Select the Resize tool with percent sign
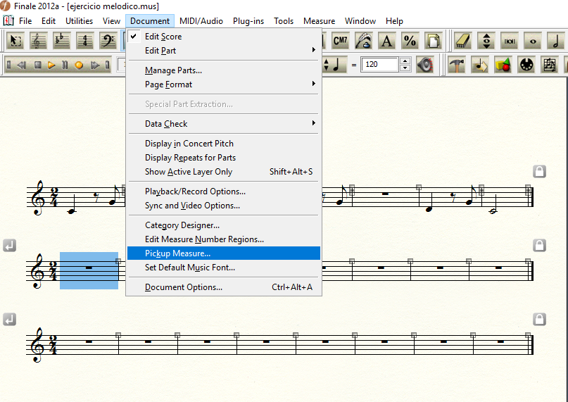The height and width of the screenshot is (402, 568). click(410, 42)
